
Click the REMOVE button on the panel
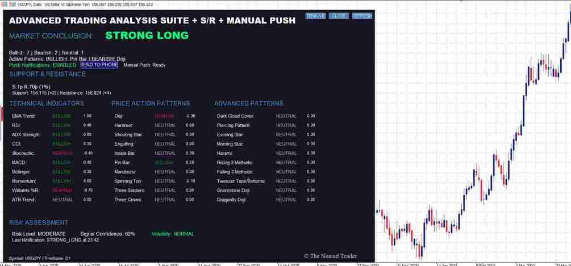315,16
